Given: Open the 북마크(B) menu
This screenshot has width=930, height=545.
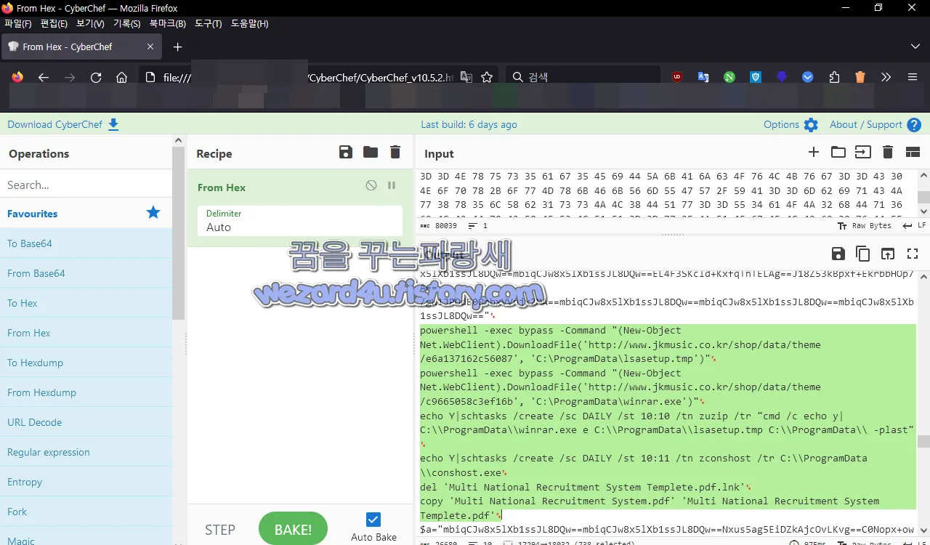Looking at the screenshot, I should pyautogui.click(x=168, y=23).
